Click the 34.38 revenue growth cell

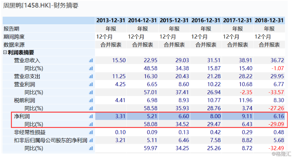(x=182, y=68)
